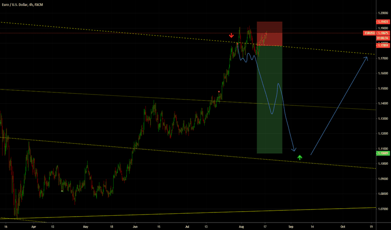Viewport: 391px width, 230px height.
Task: Click the 1.07000 price axis label
Action: coord(383,209)
